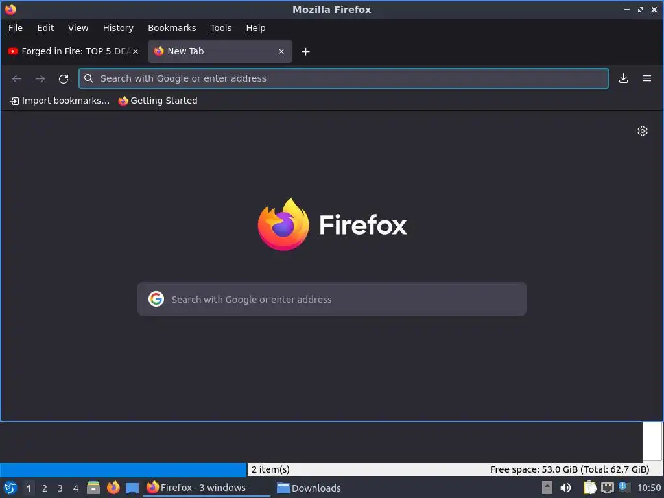
Task: Switch to Forged in Fire YouTube tab
Action: click(x=73, y=51)
